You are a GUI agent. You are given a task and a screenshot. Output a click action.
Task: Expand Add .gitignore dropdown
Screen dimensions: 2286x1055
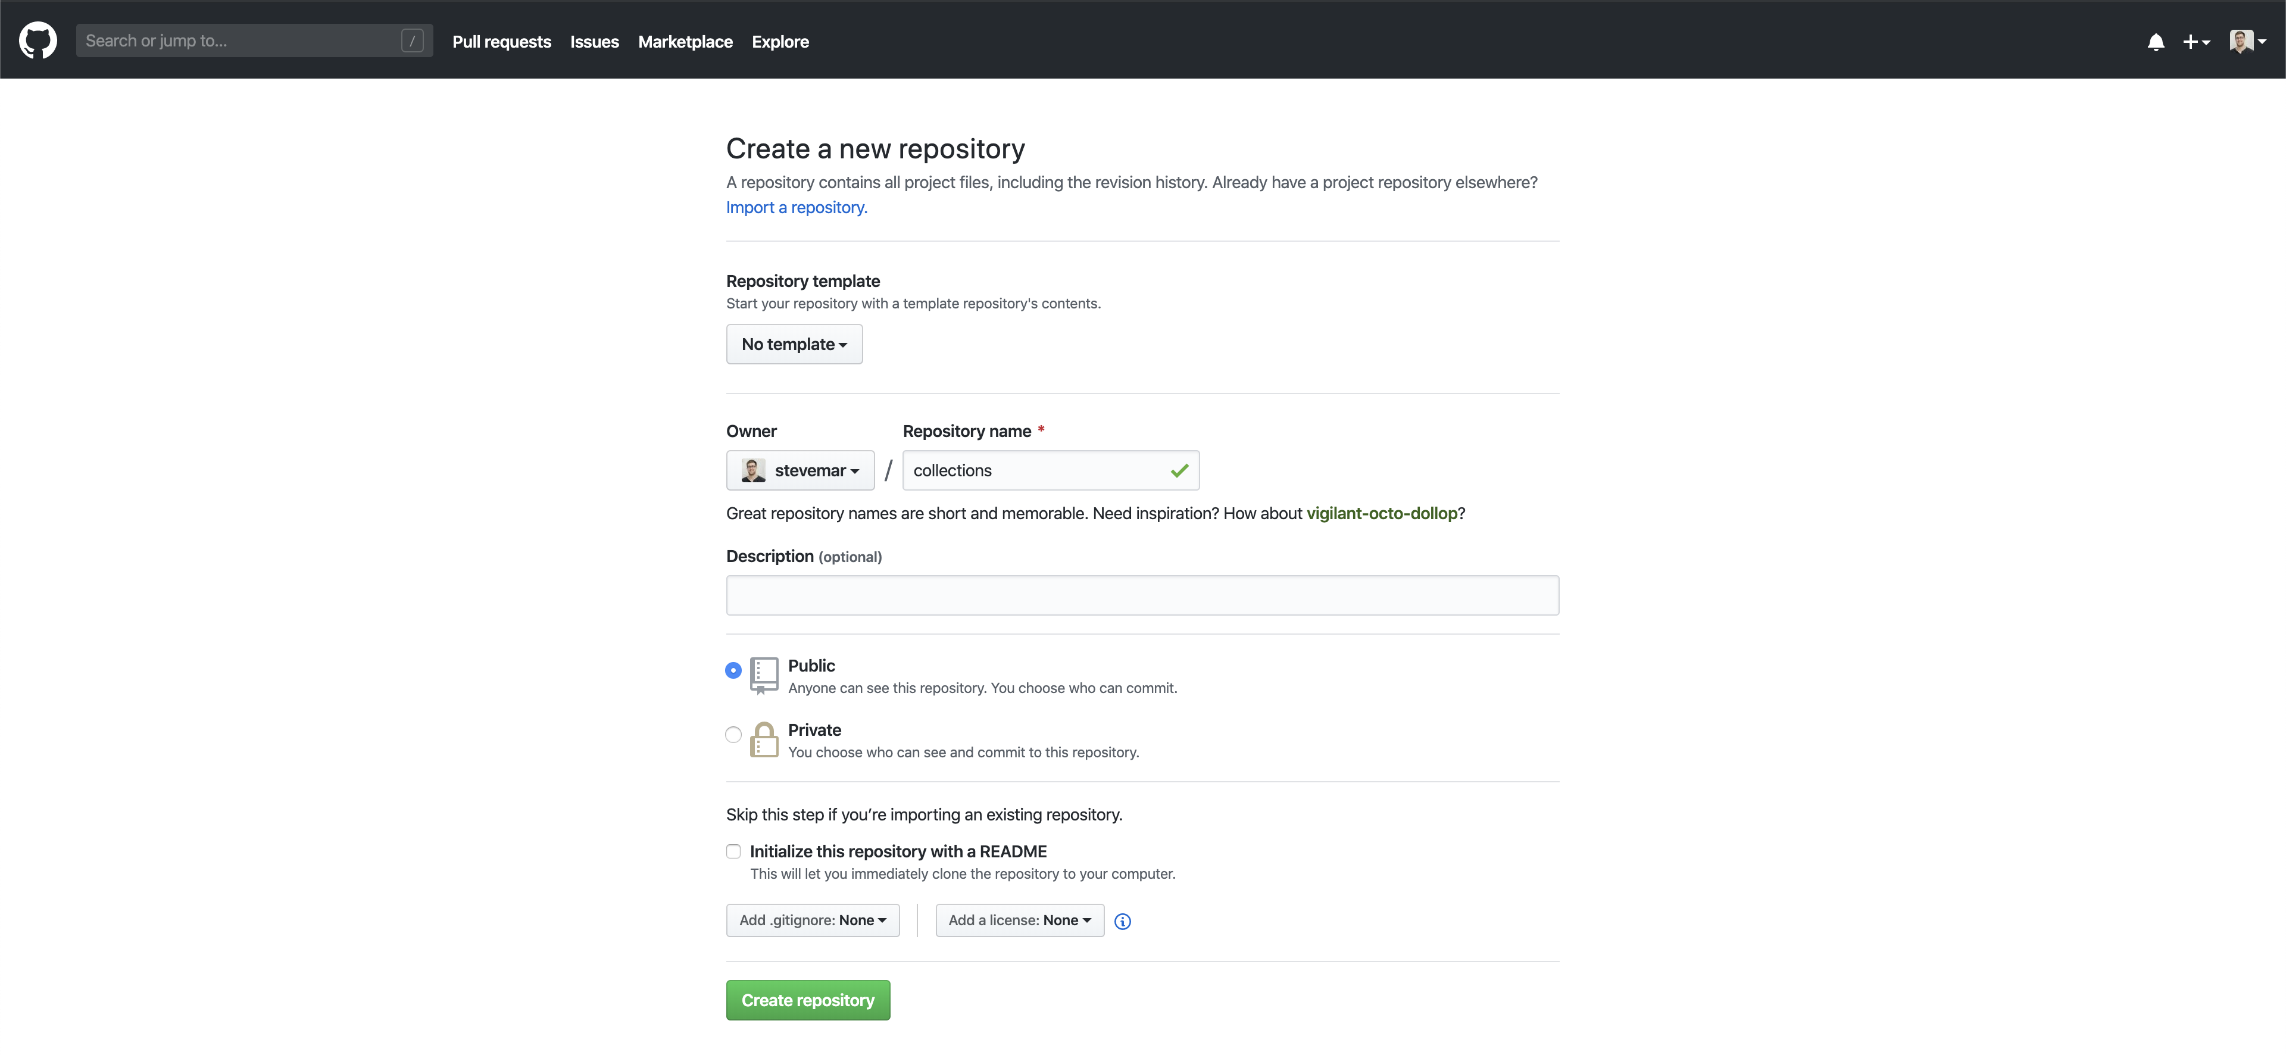pos(813,920)
